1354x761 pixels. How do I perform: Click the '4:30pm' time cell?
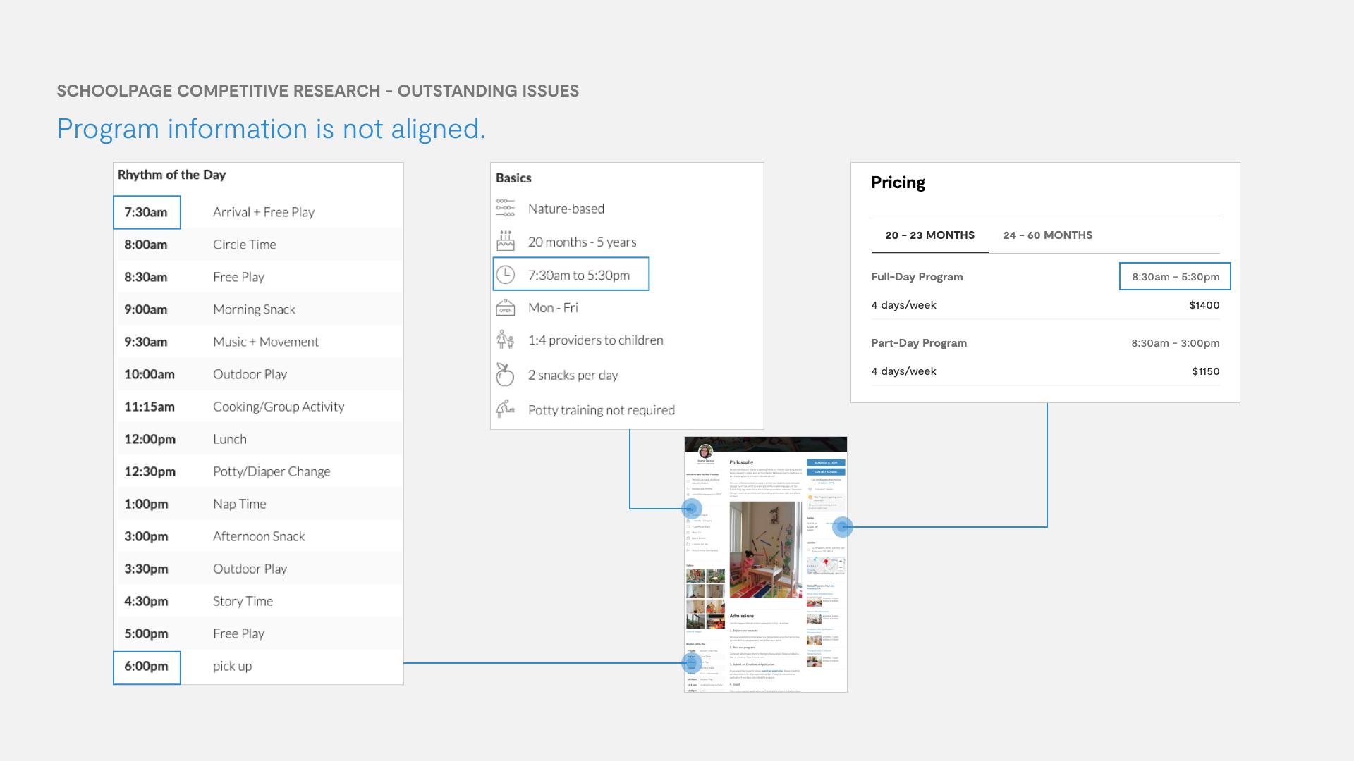146,601
